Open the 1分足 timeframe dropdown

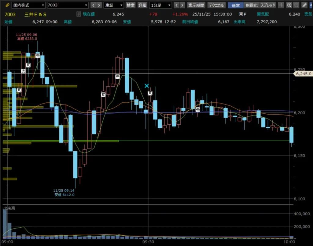(160, 5)
